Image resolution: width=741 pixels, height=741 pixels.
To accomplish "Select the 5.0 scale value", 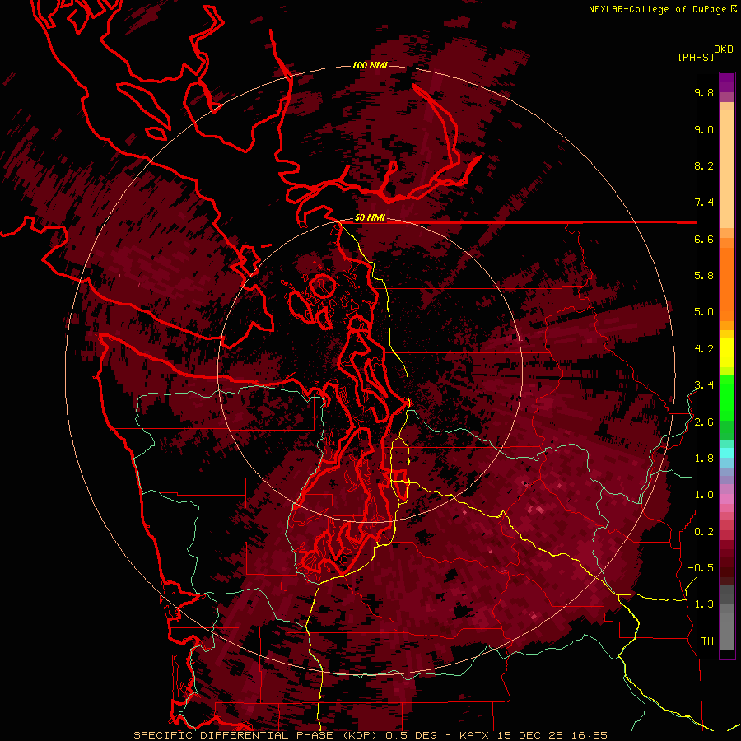I will click(x=704, y=312).
